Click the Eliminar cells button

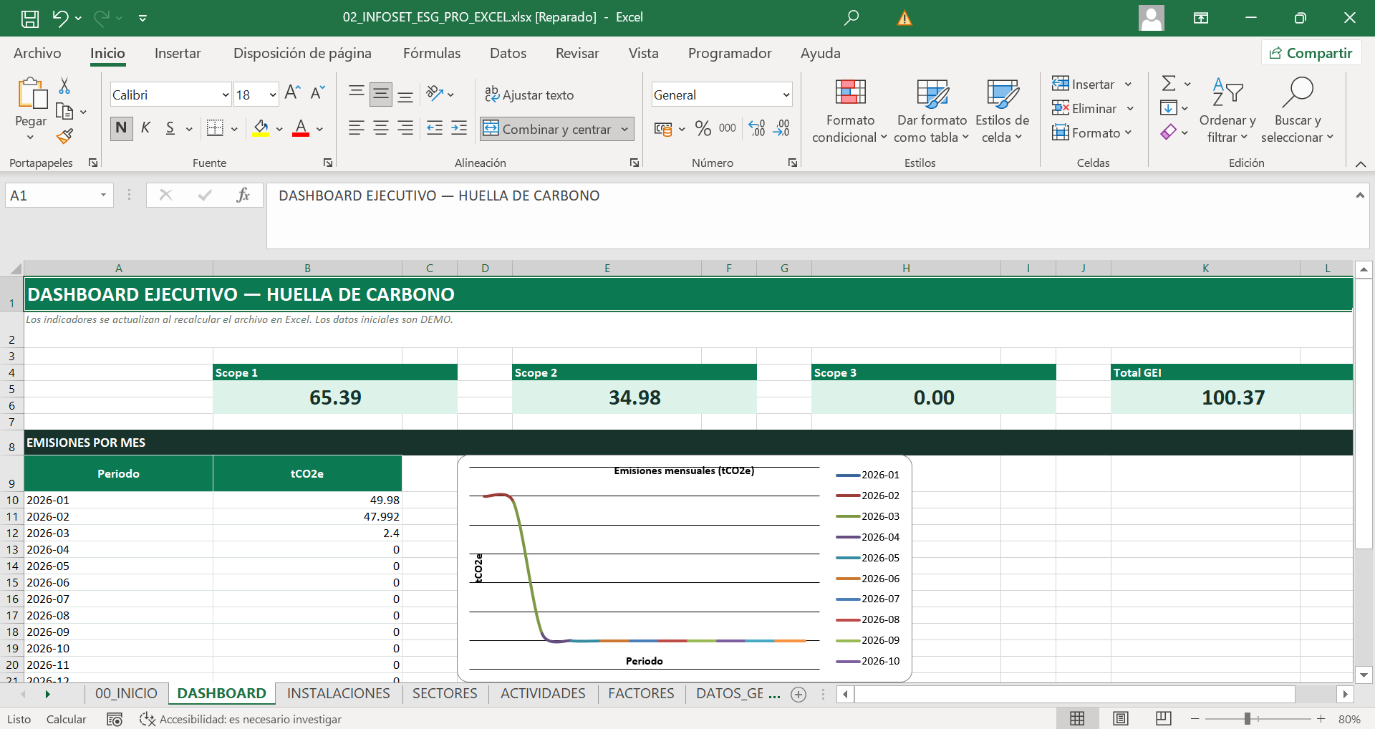[x=1093, y=108]
